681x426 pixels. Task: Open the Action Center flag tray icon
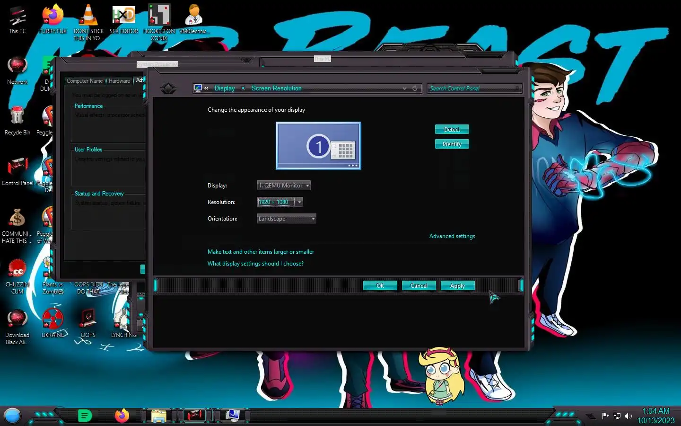[605, 416]
